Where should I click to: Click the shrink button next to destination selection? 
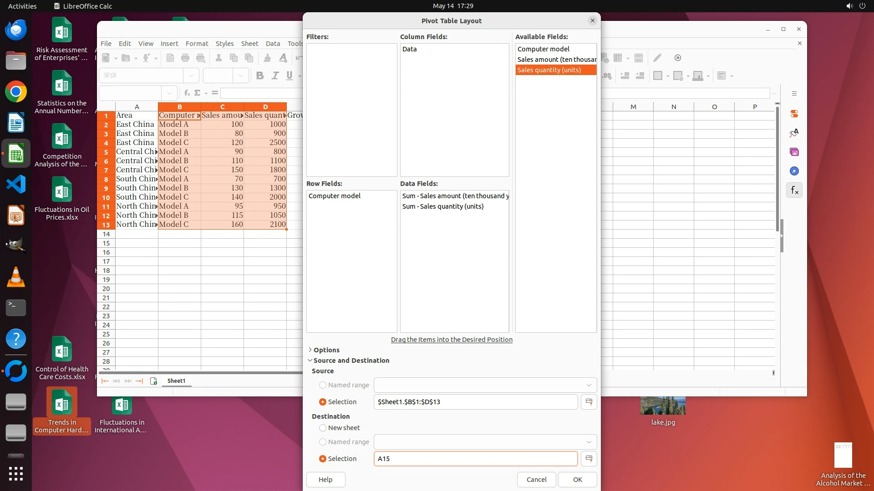589,459
